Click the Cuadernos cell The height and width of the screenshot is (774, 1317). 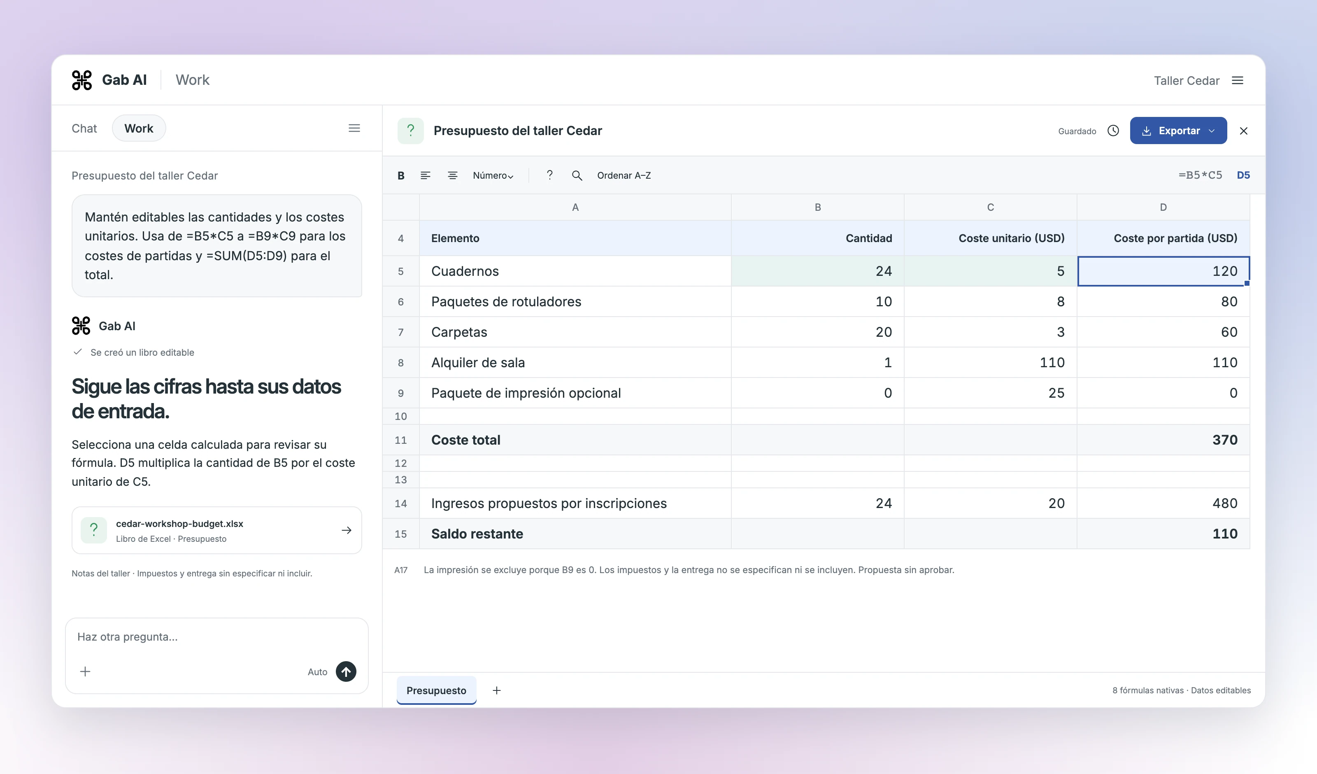click(x=575, y=271)
